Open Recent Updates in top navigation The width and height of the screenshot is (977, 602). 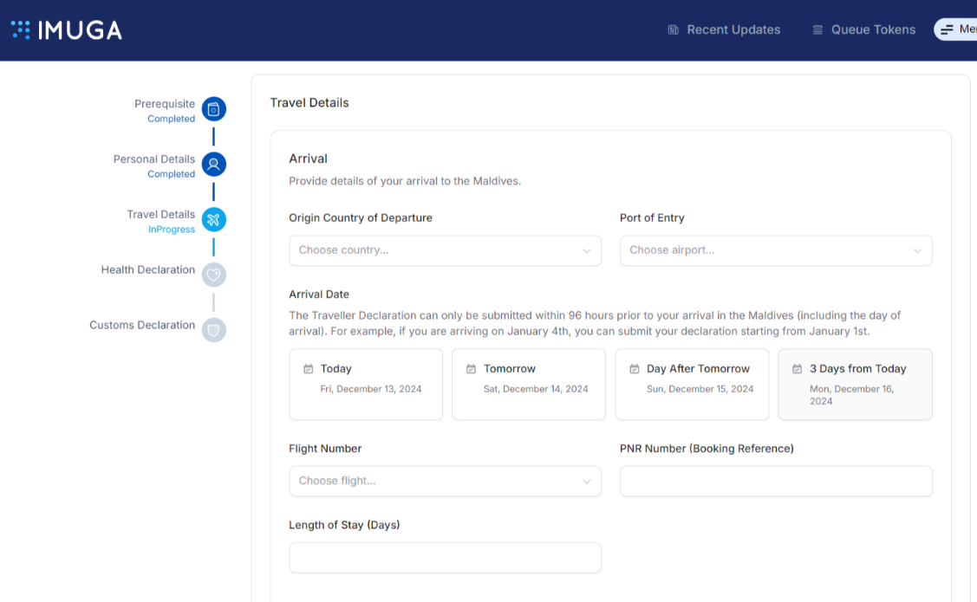click(x=733, y=30)
